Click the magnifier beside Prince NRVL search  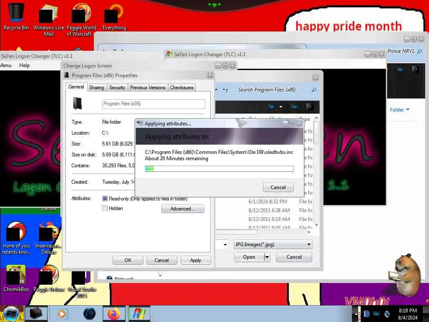point(419,51)
